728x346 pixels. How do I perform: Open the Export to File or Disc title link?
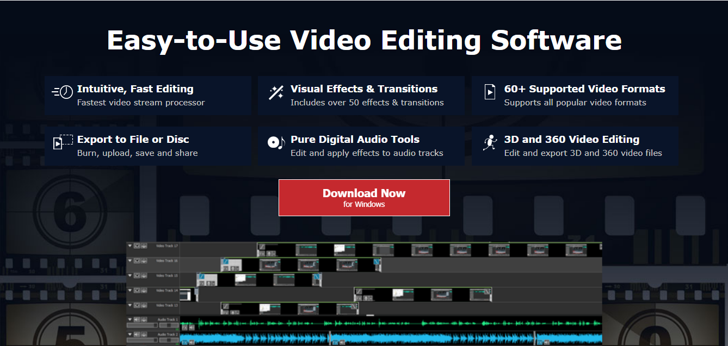pos(133,139)
